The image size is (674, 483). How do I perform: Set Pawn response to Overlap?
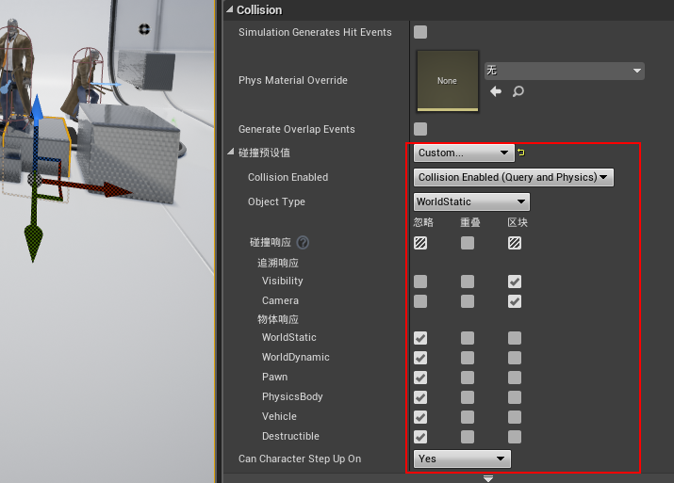(x=468, y=378)
